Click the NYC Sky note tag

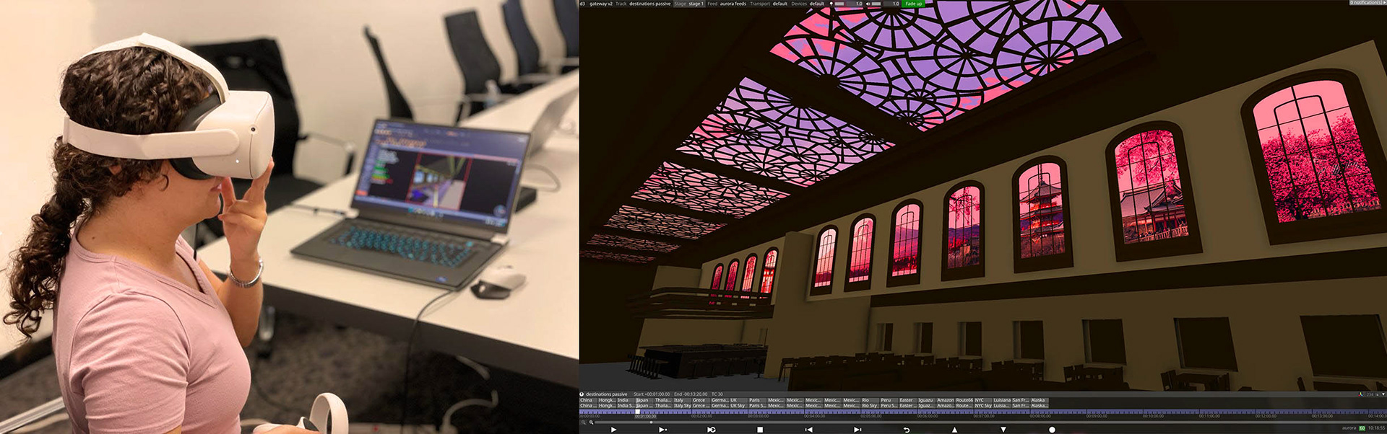982,406
